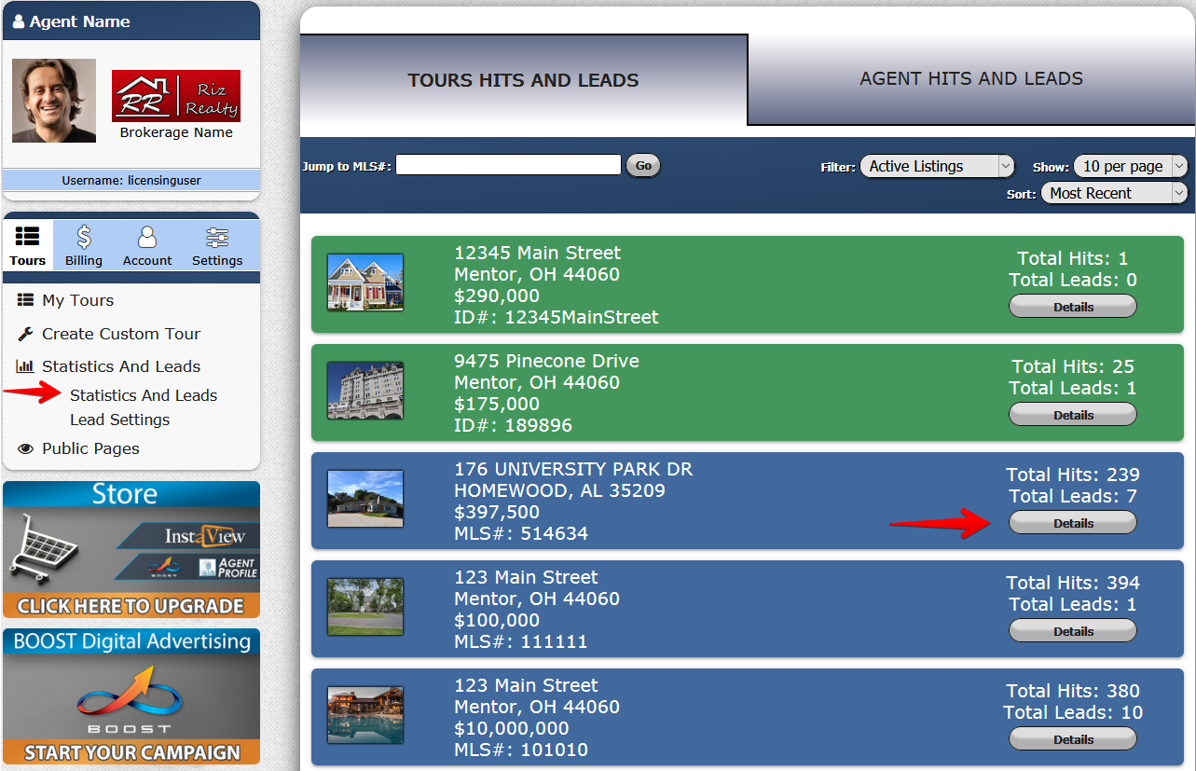
Task: Open the Account person icon
Action: (147, 238)
